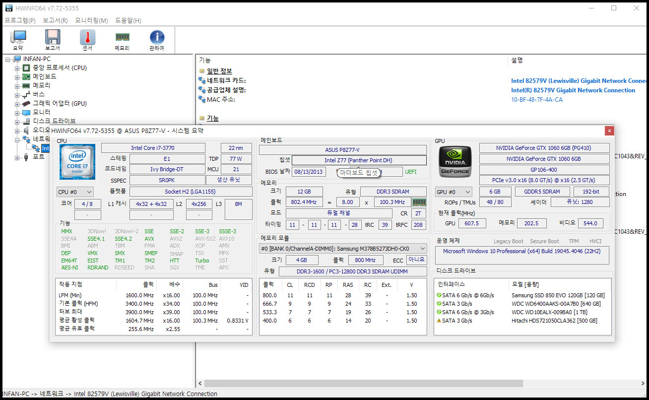Image resolution: width=649 pixels, height=400 pixels.
Task: Click the 설명 column header
Action: tap(517, 60)
